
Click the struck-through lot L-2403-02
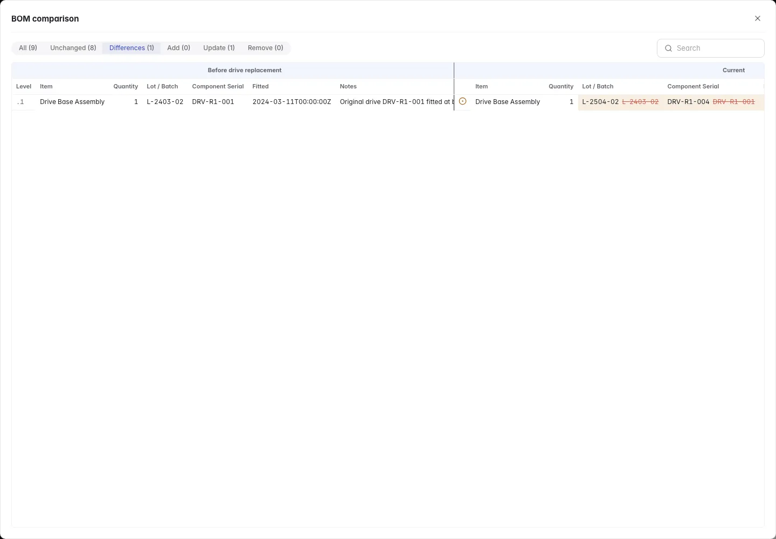pyautogui.click(x=640, y=102)
